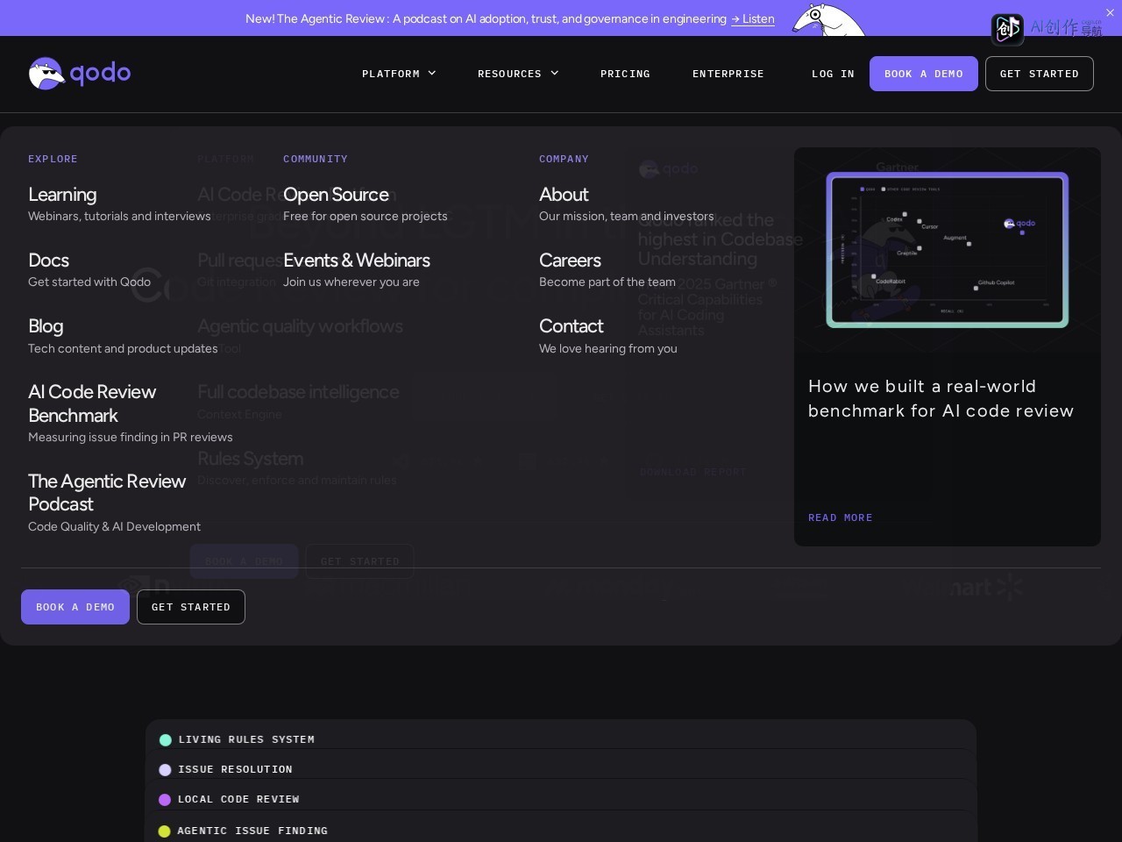Viewport: 1122px width, 842px height.
Task: Collapse the Resources dropdown menu
Action: tap(518, 74)
